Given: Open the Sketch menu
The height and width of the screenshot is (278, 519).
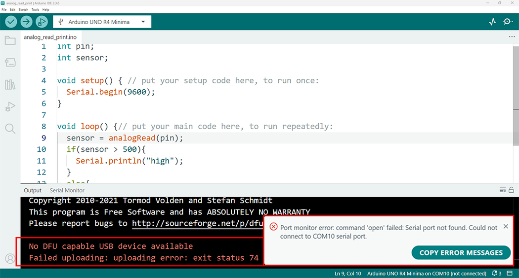Looking at the screenshot, I should pos(23,9).
